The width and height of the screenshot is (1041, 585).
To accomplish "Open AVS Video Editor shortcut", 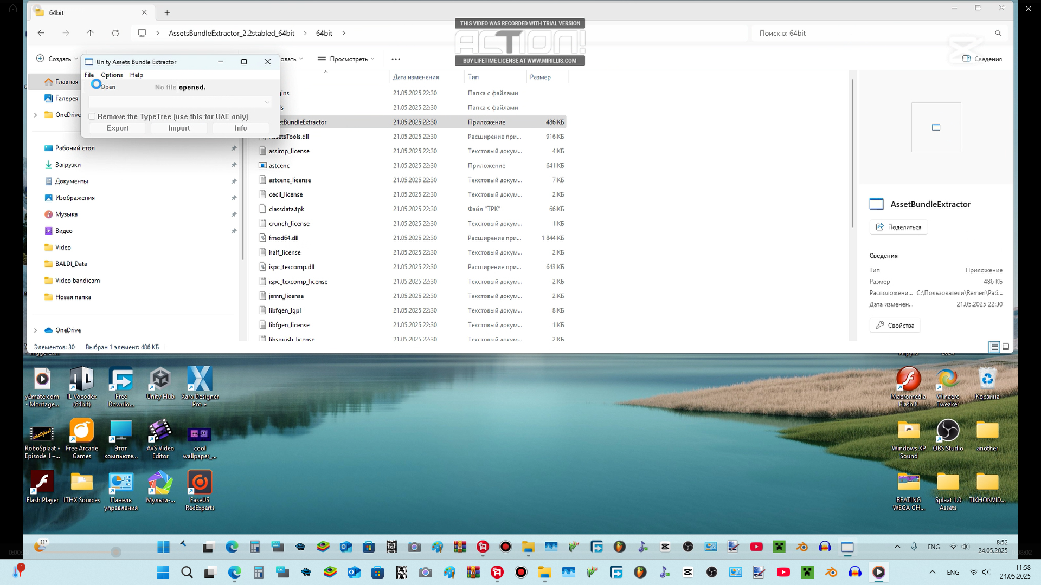I will coord(160,431).
